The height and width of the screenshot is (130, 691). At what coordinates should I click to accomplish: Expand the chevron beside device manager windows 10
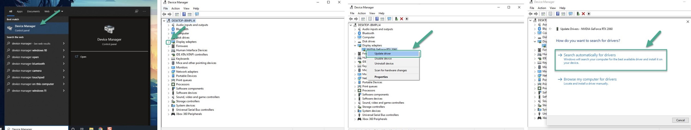coord(64,50)
